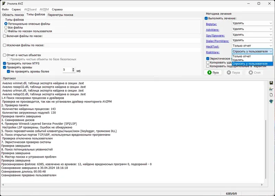The width and height of the screenshot is (275, 196).
Task: Click the archive size field showing 5
Action: click(67, 70)
